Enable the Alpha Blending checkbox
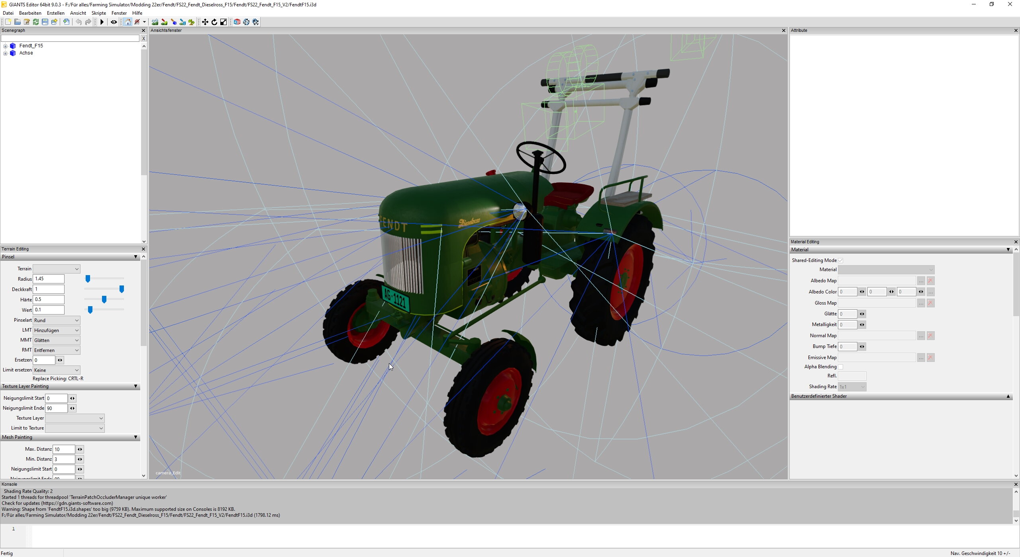The image size is (1020, 557). pos(840,367)
